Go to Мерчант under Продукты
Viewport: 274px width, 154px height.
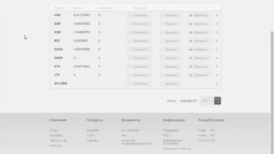point(93,141)
